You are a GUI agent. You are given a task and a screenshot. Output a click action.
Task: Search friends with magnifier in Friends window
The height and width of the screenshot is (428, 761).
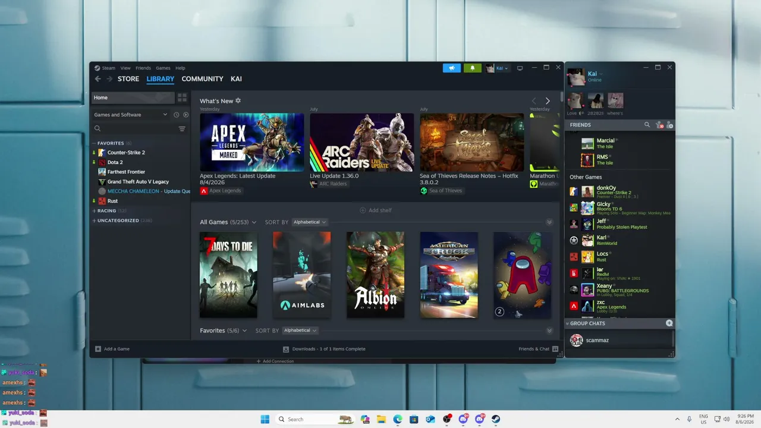647,125
